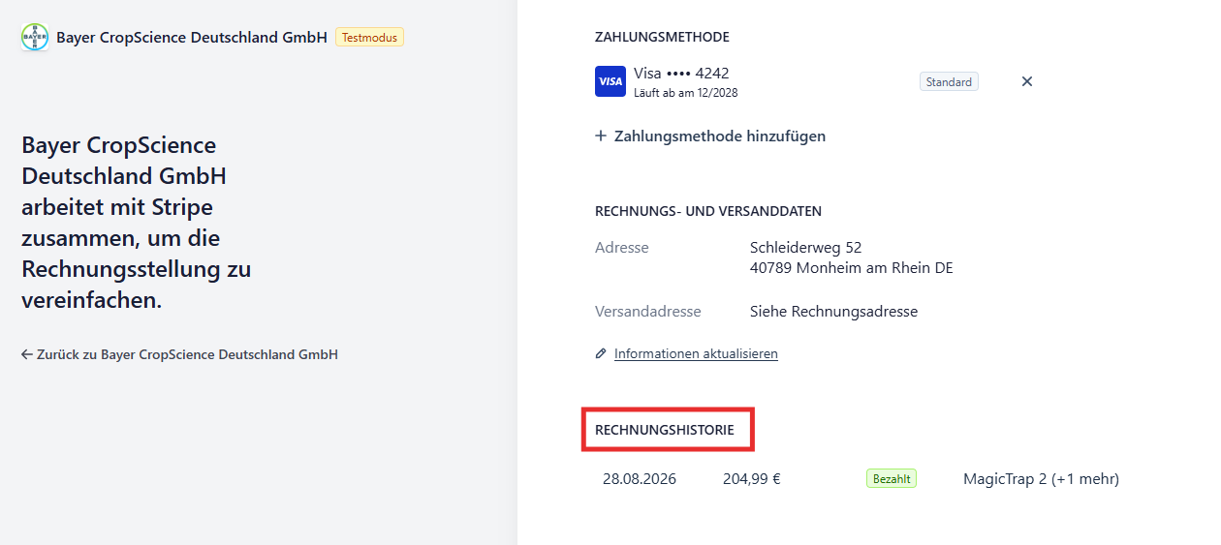Click the pencil edit icon

(x=601, y=353)
